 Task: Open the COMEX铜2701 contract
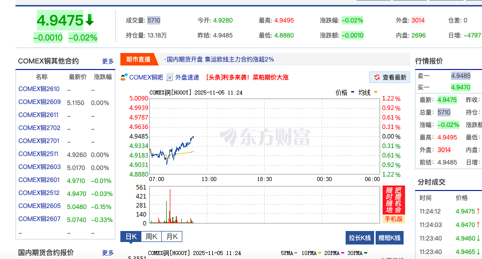tap(39, 141)
